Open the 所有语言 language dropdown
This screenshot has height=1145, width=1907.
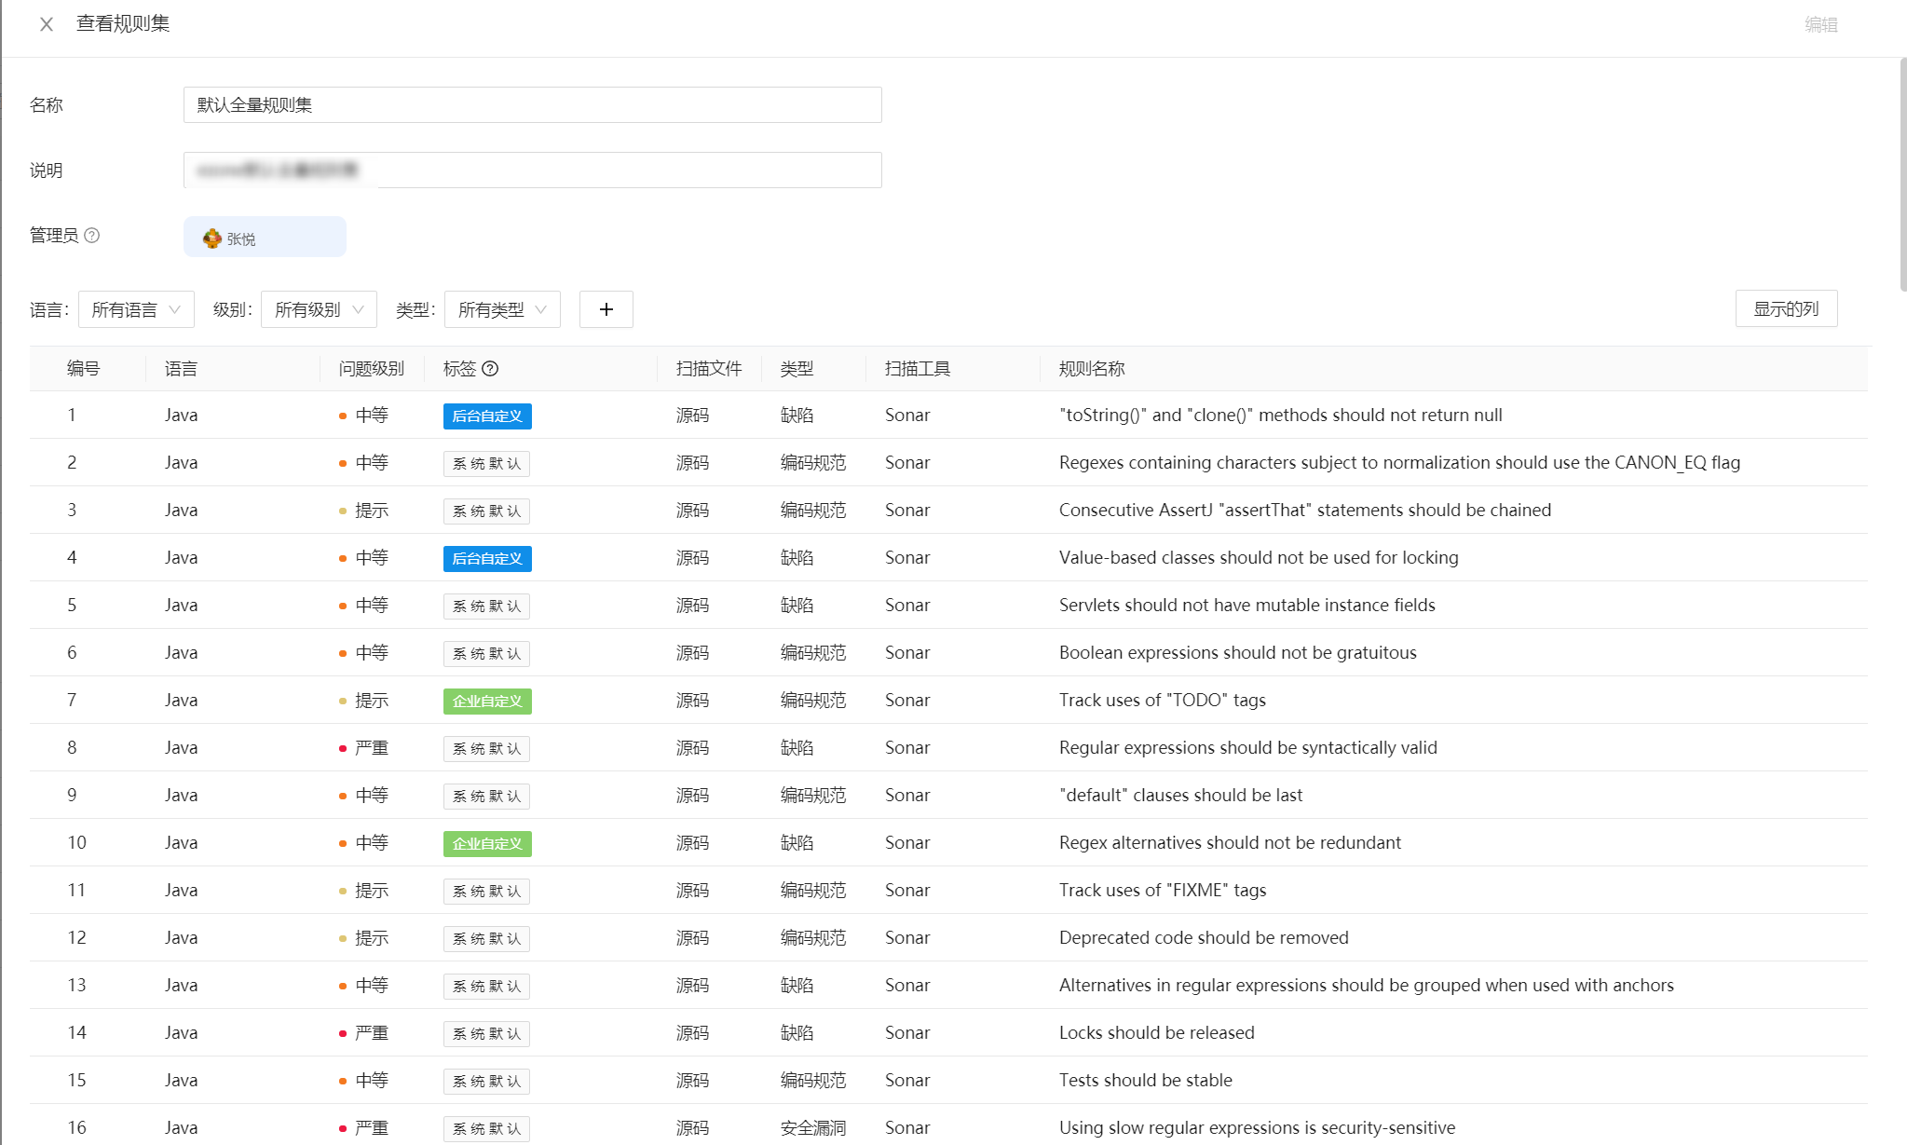click(136, 309)
